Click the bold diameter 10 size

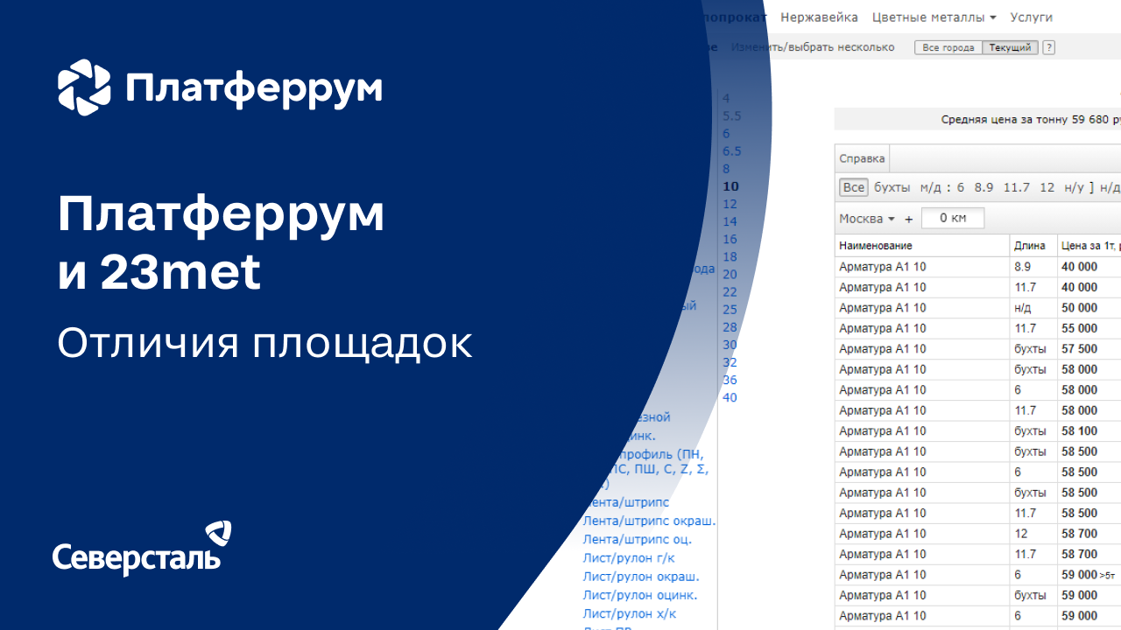730,185
